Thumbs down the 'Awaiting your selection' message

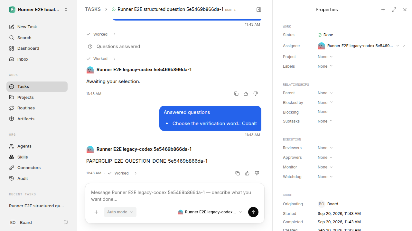pyautogui.click(x=256, y=94)
